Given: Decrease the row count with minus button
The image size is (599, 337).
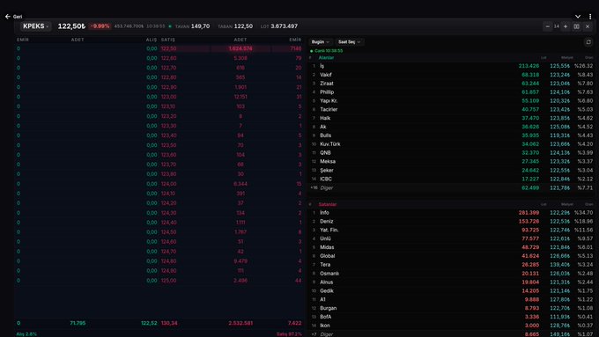Looking at the screenshot, I should [x=547, y=26].
